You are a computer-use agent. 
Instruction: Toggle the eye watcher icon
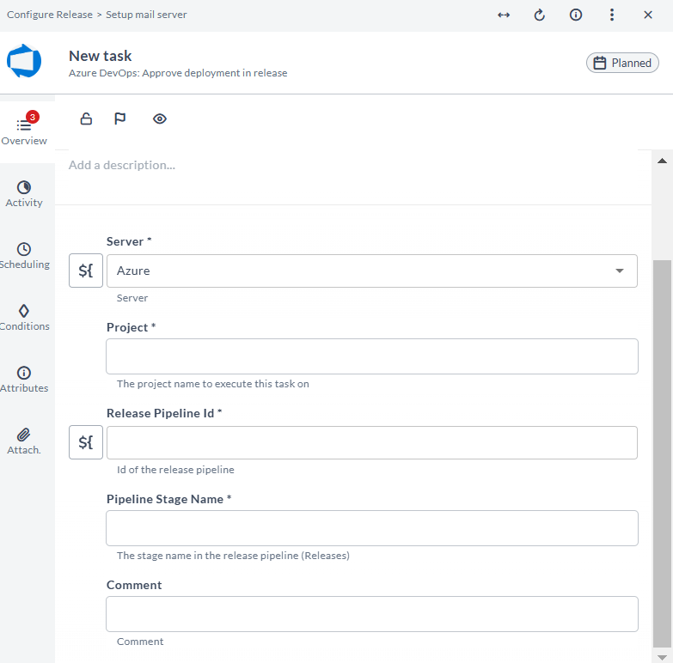coord(159,119)
